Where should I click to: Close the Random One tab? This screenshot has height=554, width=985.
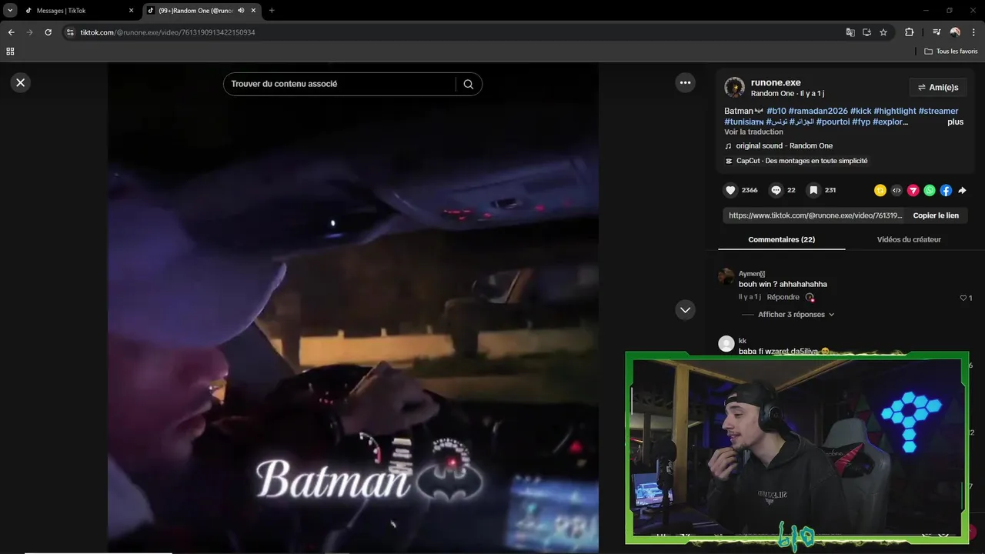(x=253, y=11)
